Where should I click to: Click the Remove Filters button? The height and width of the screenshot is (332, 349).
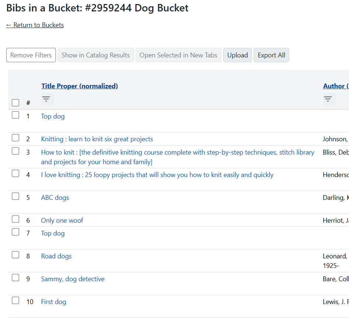tap(31, 55)
